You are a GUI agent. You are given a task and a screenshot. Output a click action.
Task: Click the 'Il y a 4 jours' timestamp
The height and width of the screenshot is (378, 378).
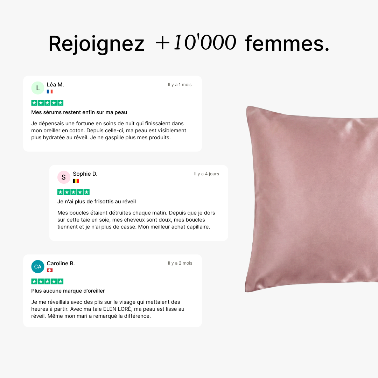click(x=206, y=174)
